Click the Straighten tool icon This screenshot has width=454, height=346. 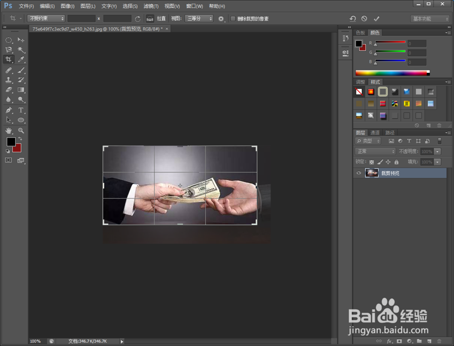coord(150,19)
